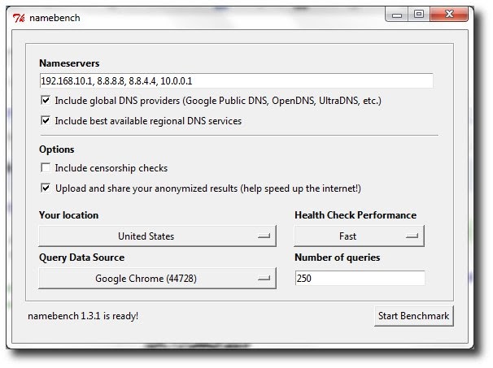Image resolution: width=493 pixels, height=368 pixels.
Task: Click the namebench Tk feather icon in title bar
Action: [19, 18]
